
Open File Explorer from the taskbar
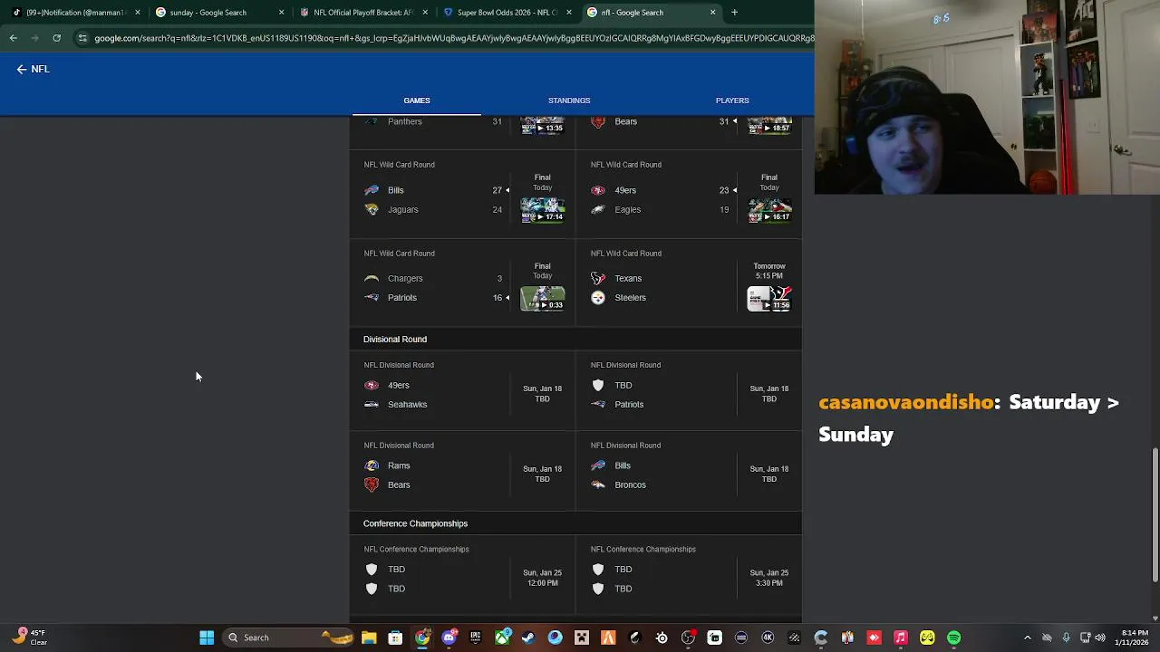[369, 638]
